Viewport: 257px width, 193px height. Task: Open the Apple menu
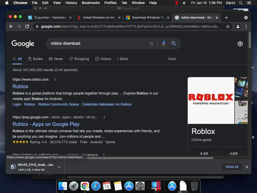(7, 3)
